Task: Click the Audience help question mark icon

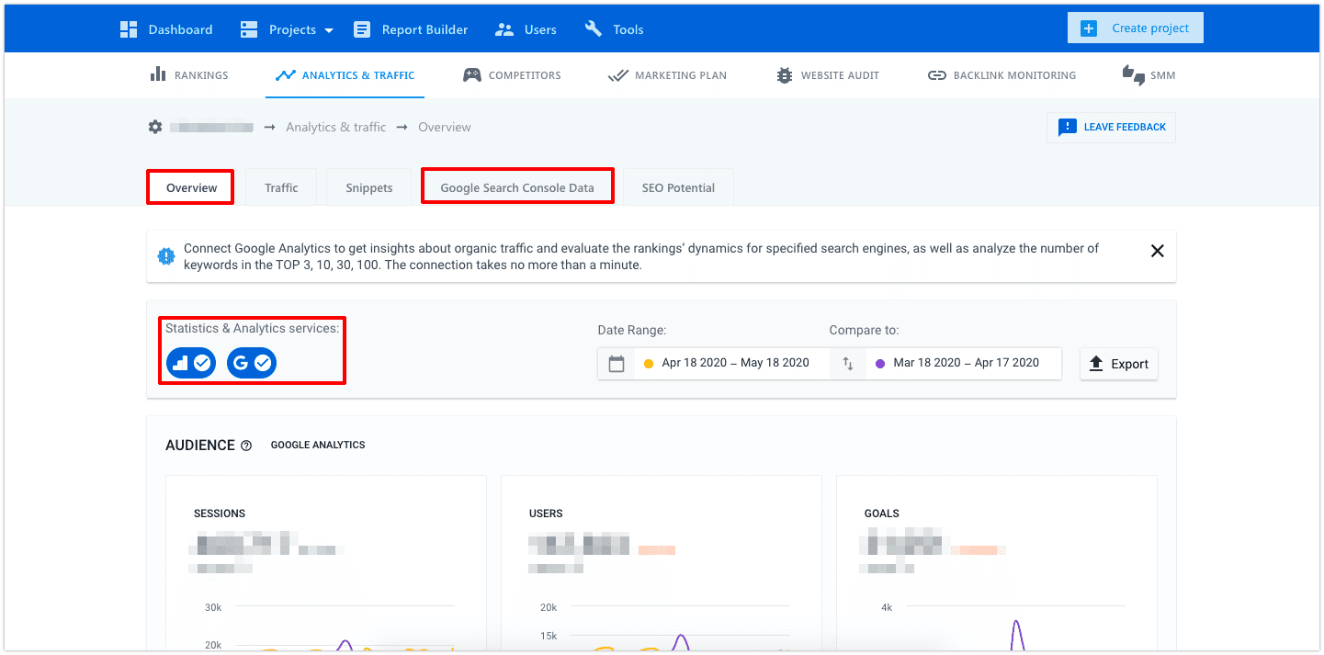Action: tap(246, 446)
